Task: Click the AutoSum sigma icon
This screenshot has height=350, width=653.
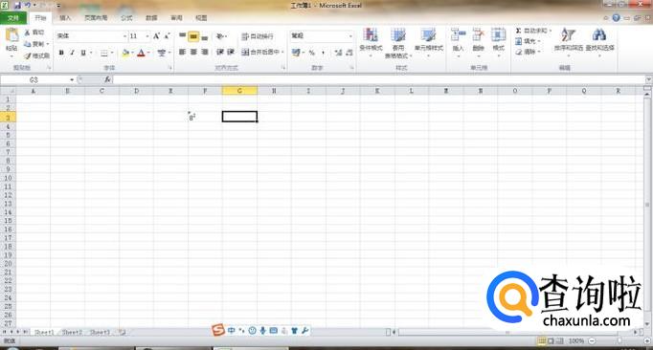Action: click(519, 31)
